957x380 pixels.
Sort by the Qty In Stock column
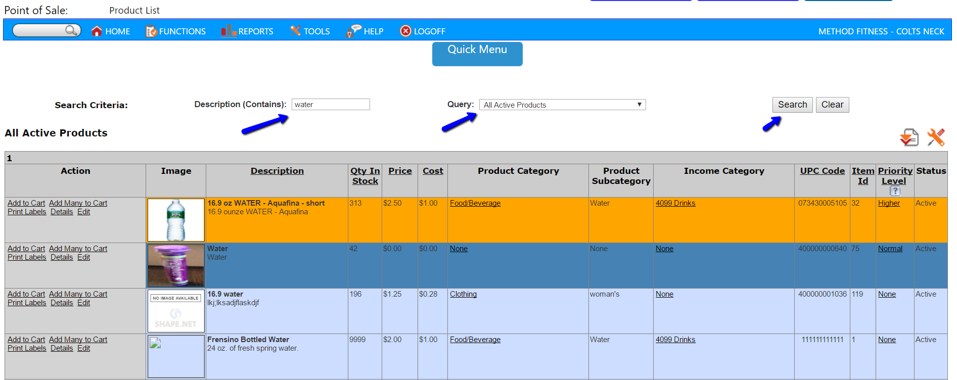point(365,176)
